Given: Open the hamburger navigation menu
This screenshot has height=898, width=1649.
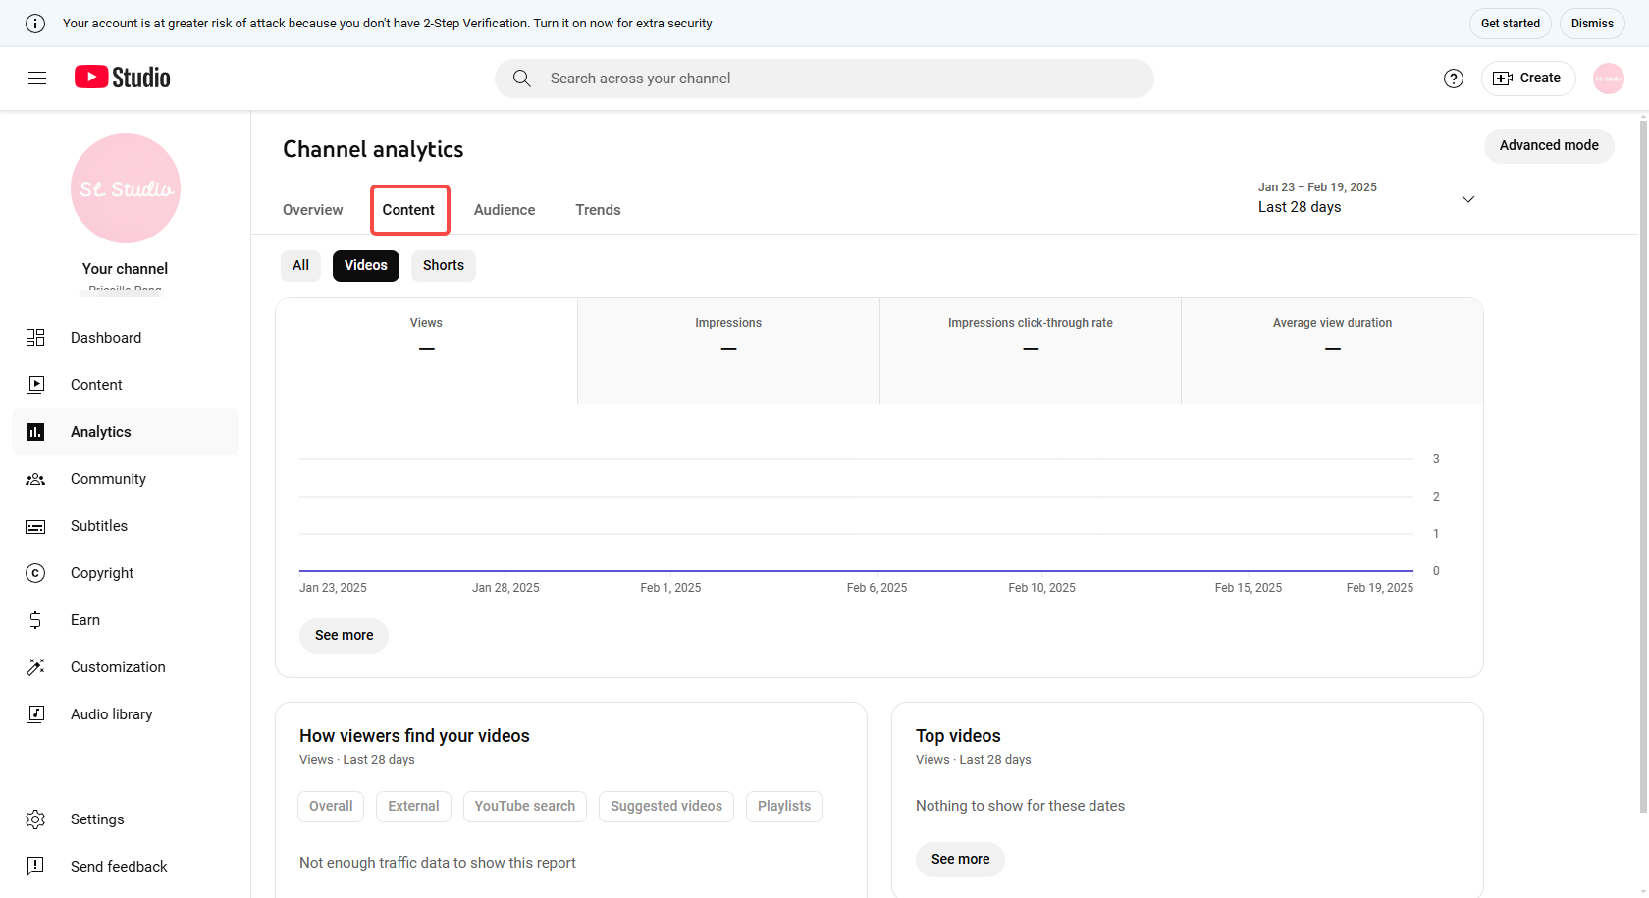Looking at the screenshot, I should [x=37, y=79].
